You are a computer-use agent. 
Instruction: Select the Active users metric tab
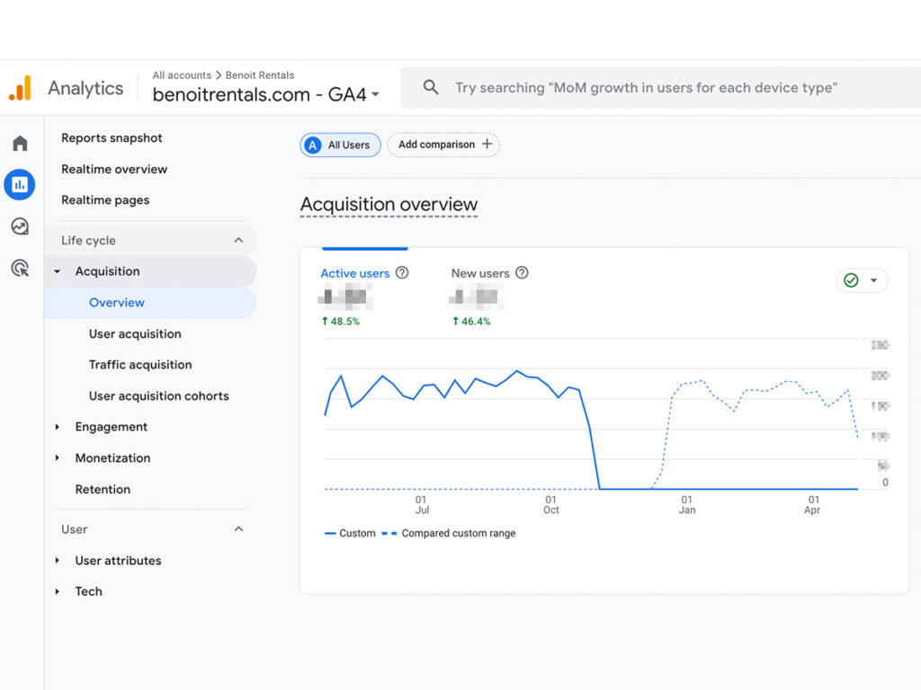[355, 273]
